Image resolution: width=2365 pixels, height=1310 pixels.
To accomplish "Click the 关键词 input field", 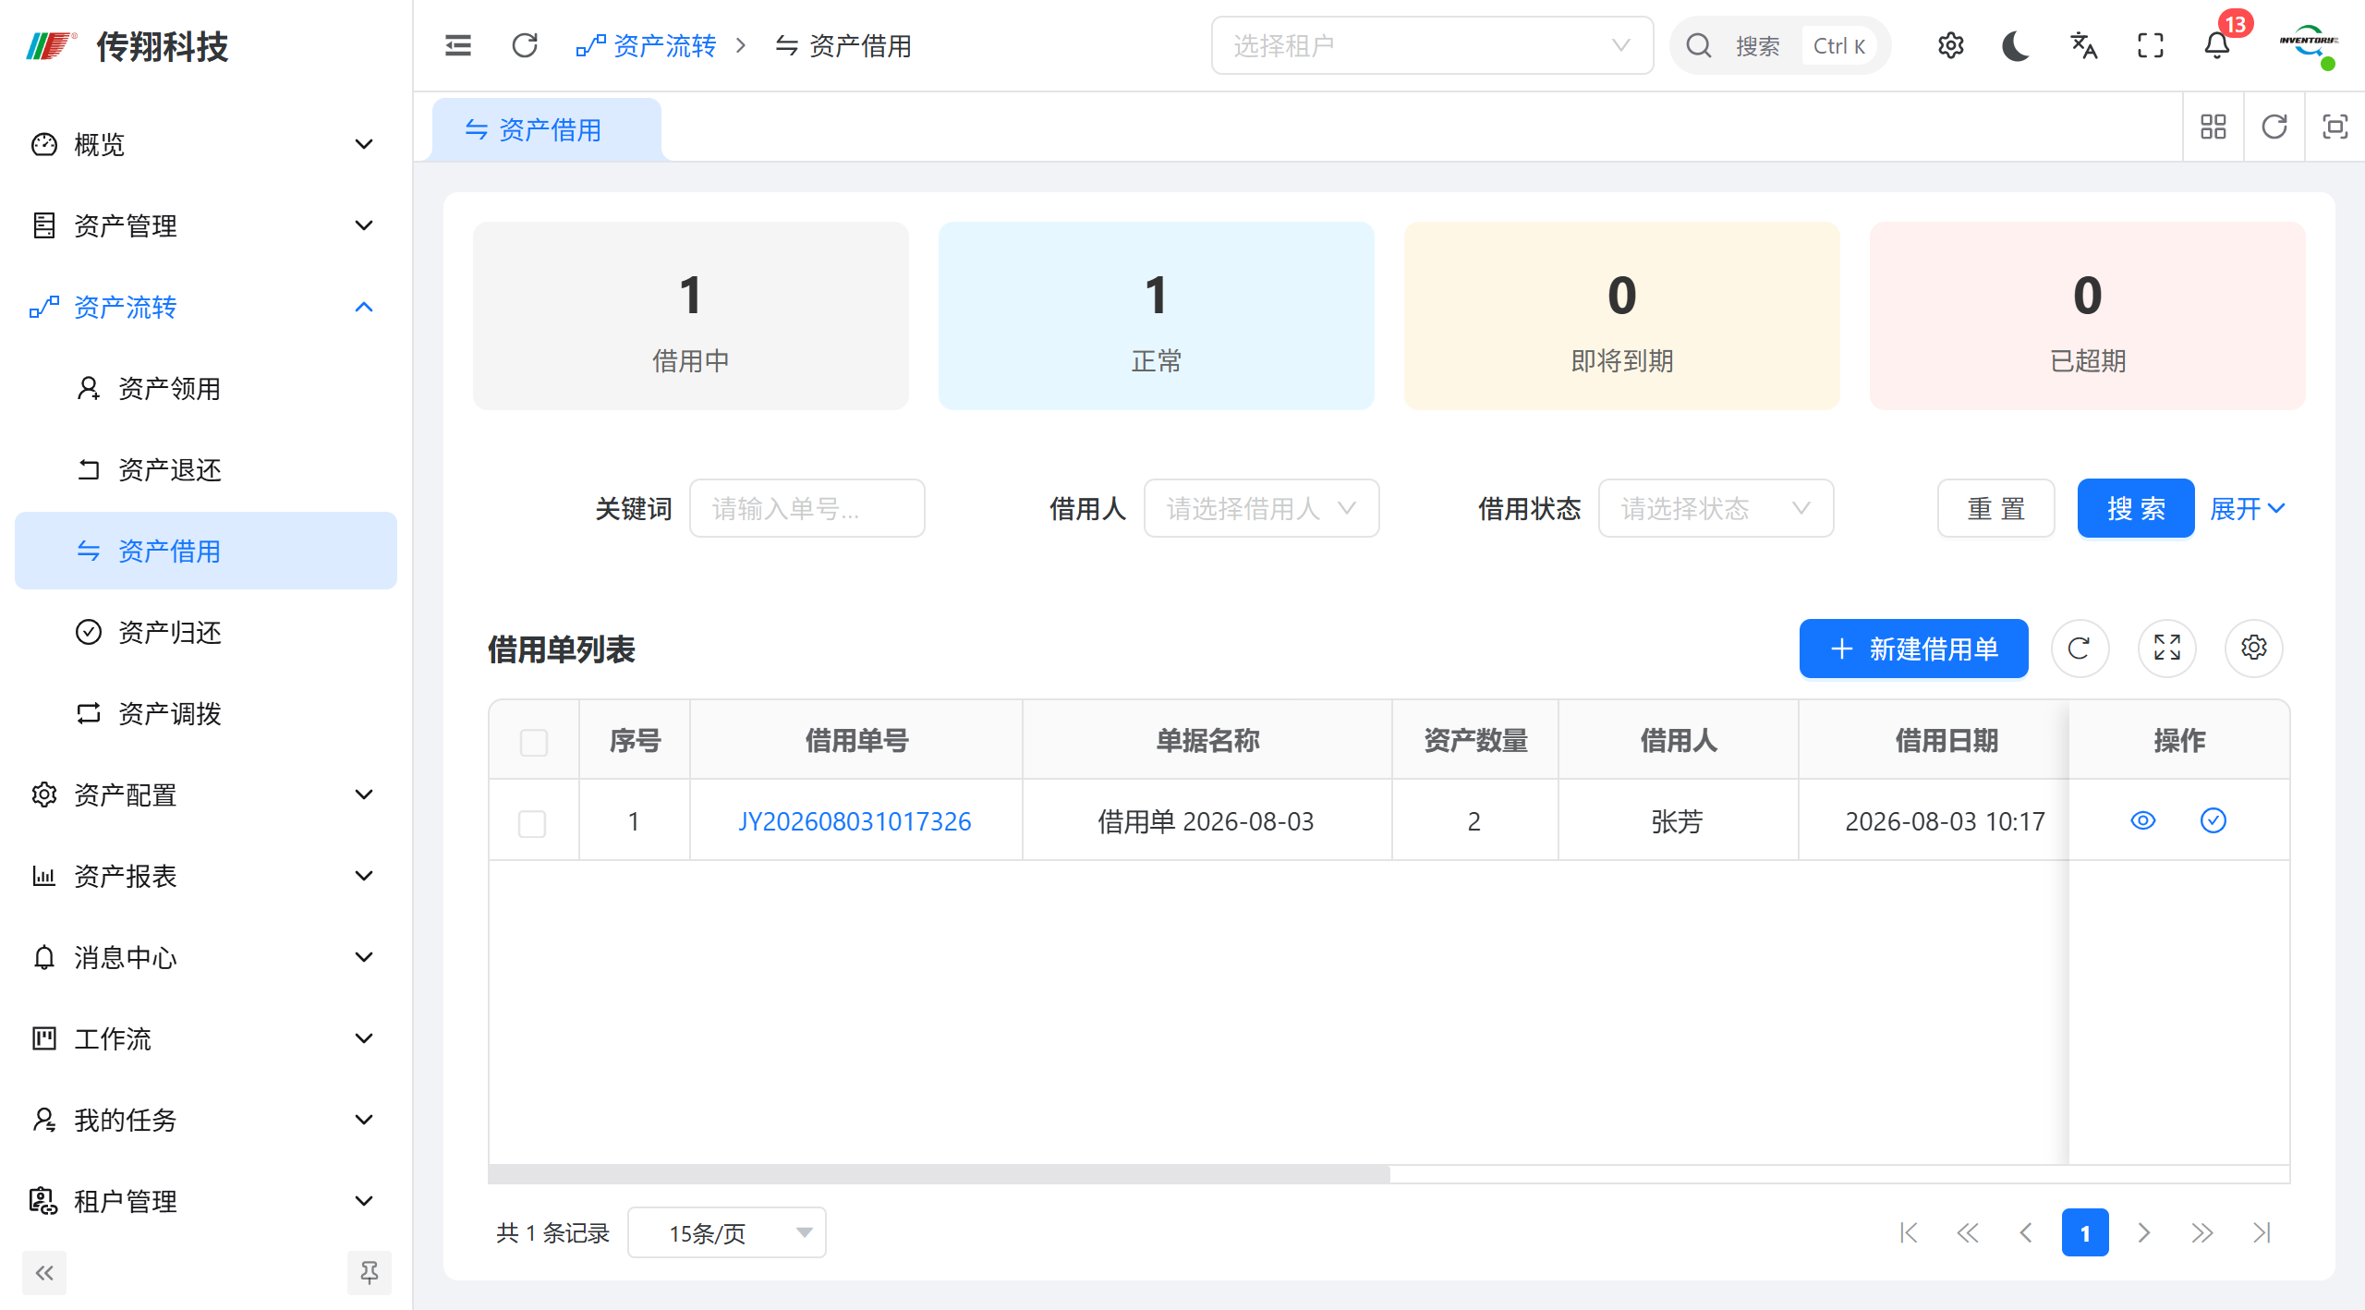I will tap(807, 508).
